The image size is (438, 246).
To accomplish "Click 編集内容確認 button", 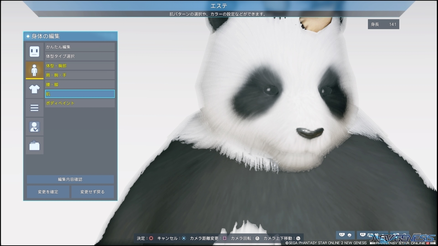I will tap(70, 179).
